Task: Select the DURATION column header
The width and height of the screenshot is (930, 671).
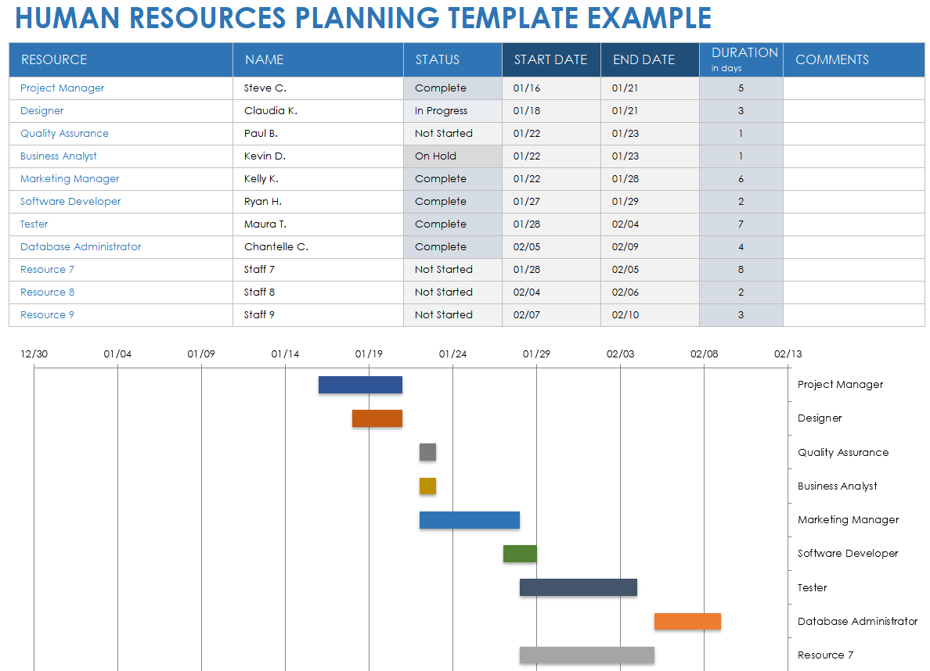Action: pos(741,59)
